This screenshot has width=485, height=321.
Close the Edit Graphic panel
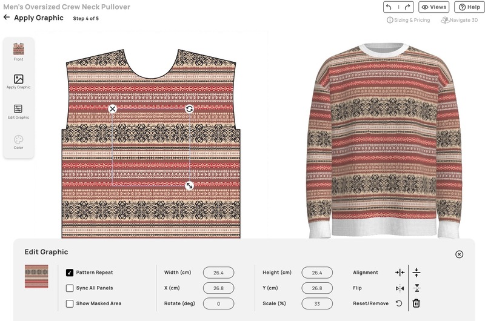(460, 254)
